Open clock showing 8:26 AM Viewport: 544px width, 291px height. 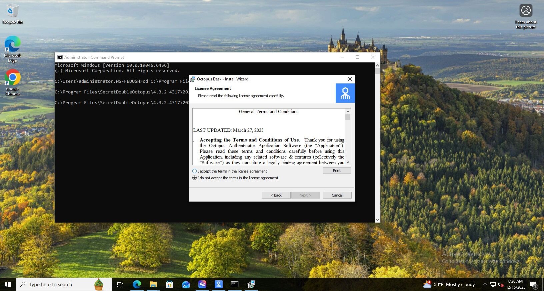coord(515,284)
